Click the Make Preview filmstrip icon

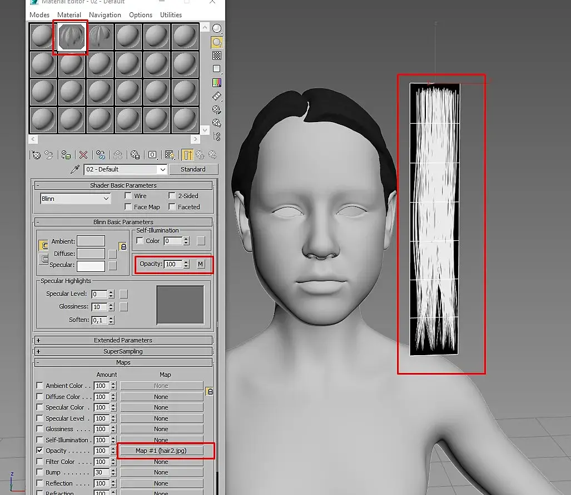pyautogui.click(x=217, y=96)
